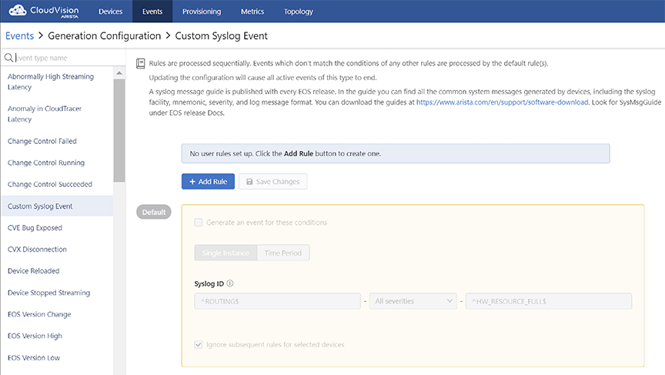Click the sidebar vertical scrollbar thumb
This screenshot has height=375, width=665.
point(119,130)
